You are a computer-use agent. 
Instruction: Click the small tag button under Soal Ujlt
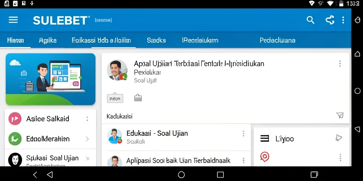click(x=115, y=98)
